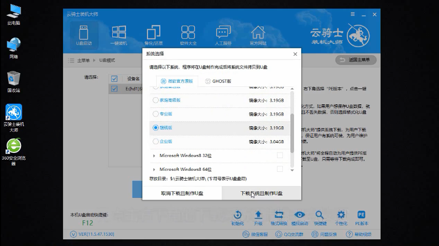Click the F12 boot hotkey text
This screenshot has height=246, width=439.
pos(88,223)
